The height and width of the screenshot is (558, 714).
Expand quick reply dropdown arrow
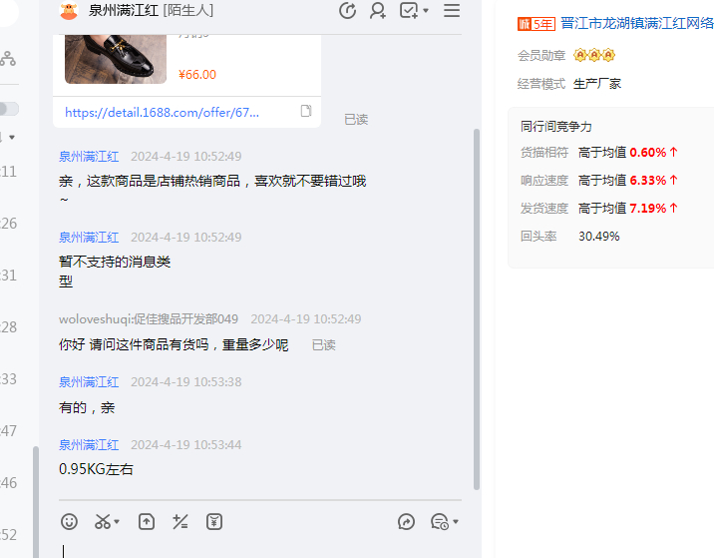(x=456, y=521)
